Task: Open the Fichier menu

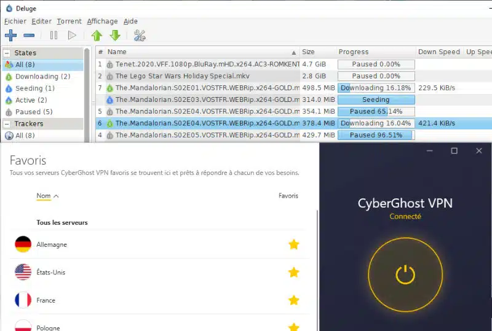Action: click(x=15, y=21)
